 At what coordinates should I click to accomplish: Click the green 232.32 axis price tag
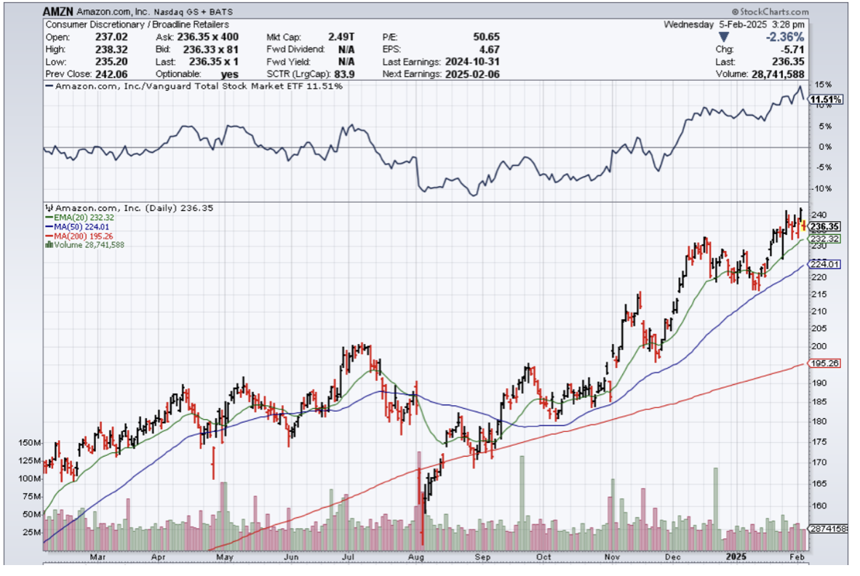[x=825, y=239]
